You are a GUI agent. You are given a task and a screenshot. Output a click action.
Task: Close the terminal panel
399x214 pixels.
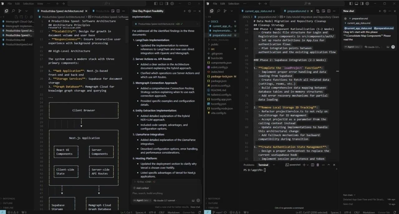tap(334, 165)
